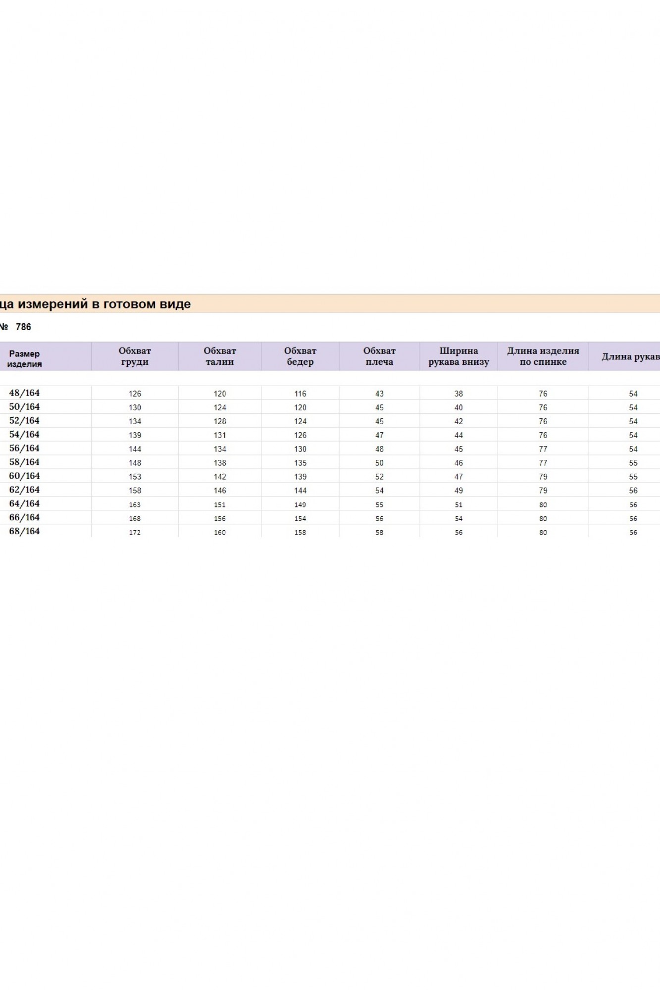Select waist value 131 for size 54/164
Screen dimensions: 660x990
(x=220, y=435)
